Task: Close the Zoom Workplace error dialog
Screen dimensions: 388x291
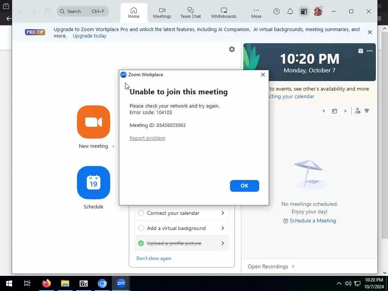Action: pyautogui.click(x=263, y=75)
